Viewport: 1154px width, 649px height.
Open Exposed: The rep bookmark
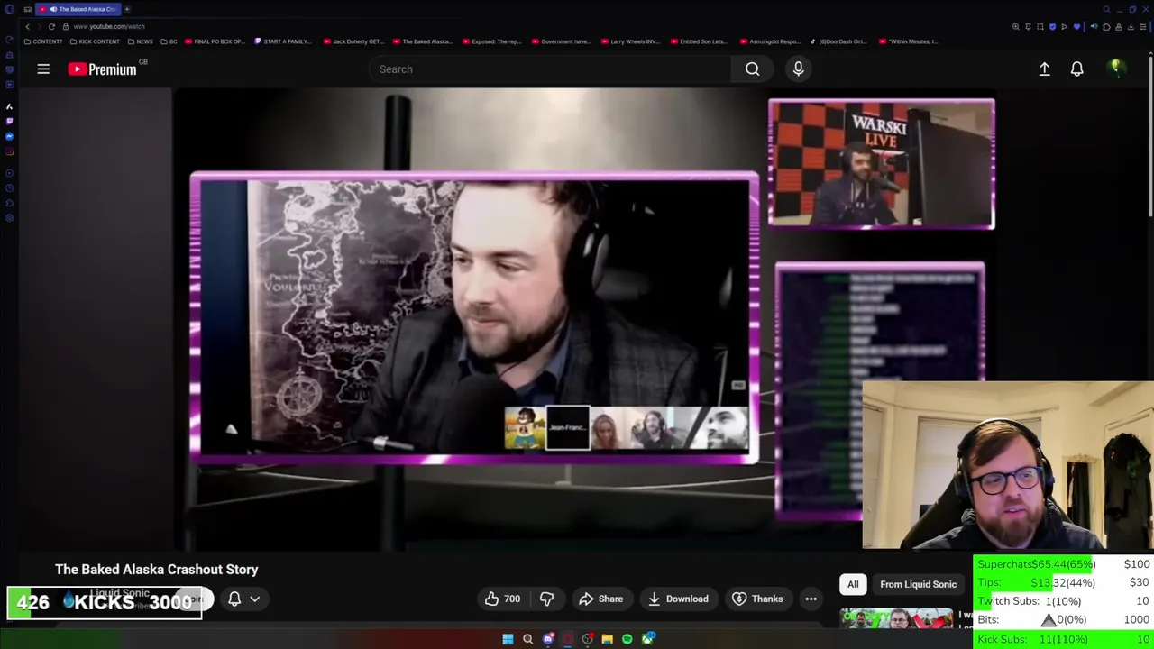(491, 41)
